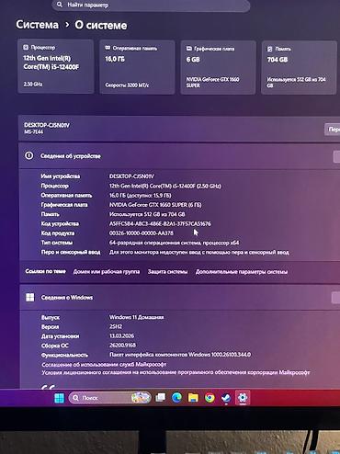Open File Explorer from taskbar
This screenshot has width=340, height=454.
coord(193,398)
